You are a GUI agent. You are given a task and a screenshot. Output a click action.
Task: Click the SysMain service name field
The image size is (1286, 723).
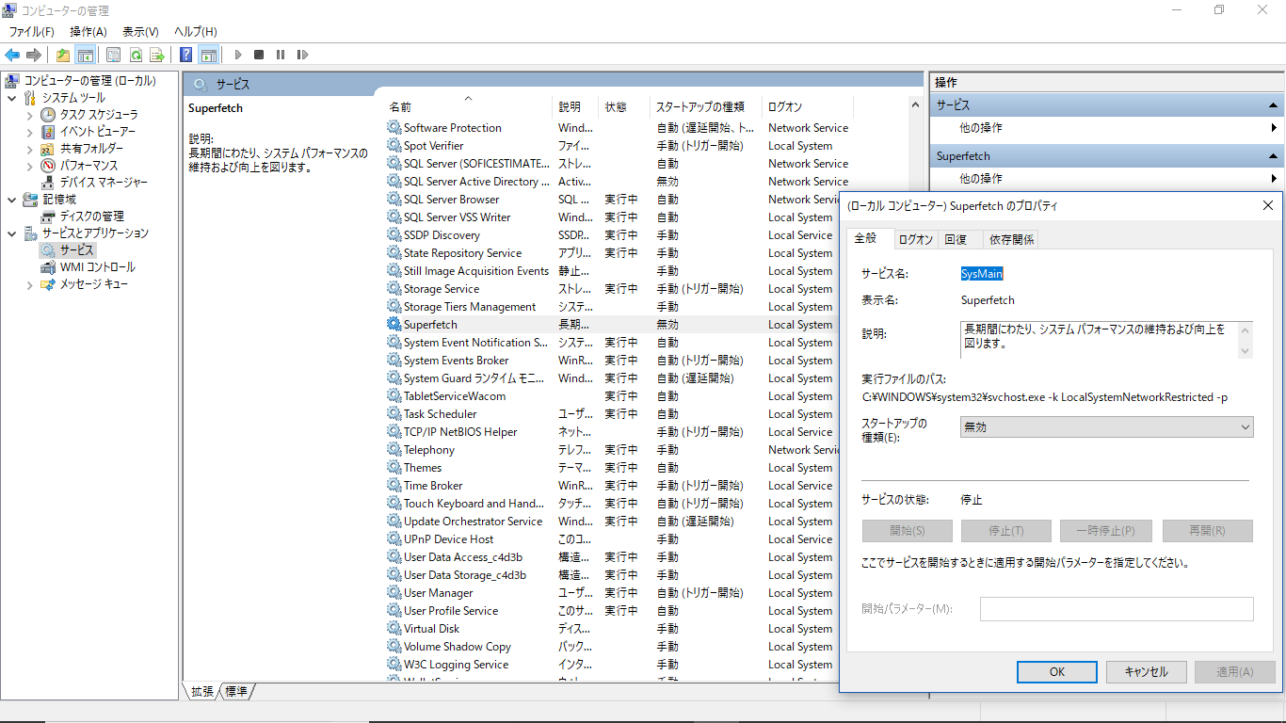[982, 273]
